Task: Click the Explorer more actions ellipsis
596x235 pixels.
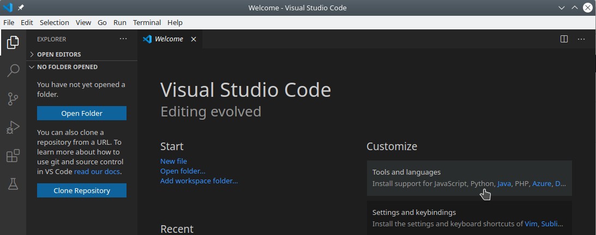Action: click(123, 39)
